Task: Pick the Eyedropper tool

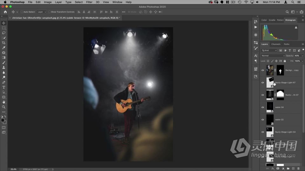Action: pyautogui.click(x=4, y=48)
